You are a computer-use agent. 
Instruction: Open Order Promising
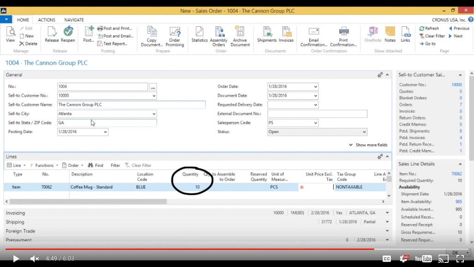pos(175,36)
